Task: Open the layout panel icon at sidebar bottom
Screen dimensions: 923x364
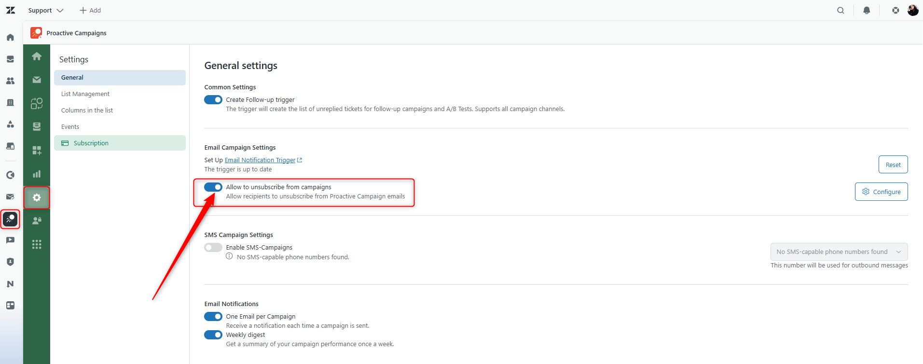Action: coord(10,305)
